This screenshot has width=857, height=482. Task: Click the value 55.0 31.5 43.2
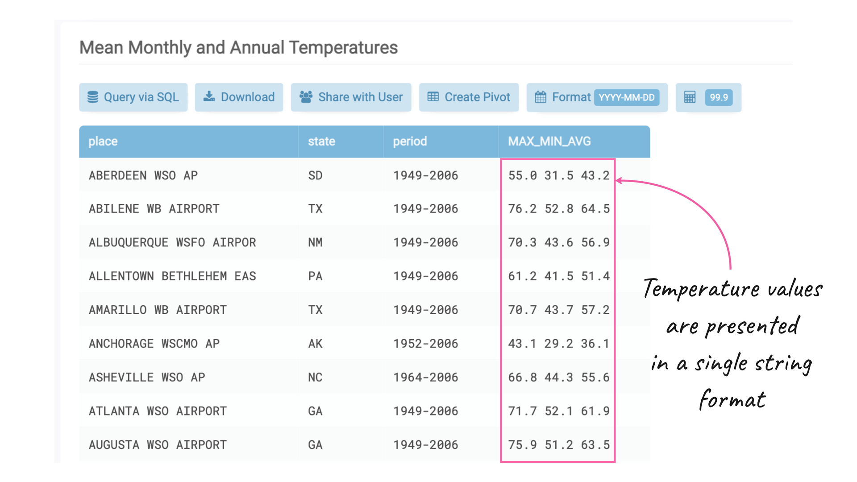(559, 175)
